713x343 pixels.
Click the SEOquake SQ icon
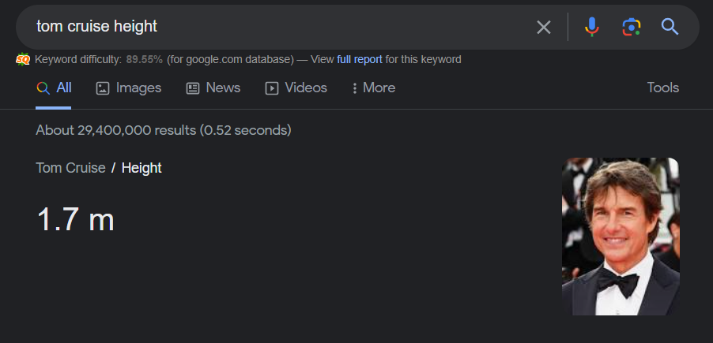[x=23, y=59]
